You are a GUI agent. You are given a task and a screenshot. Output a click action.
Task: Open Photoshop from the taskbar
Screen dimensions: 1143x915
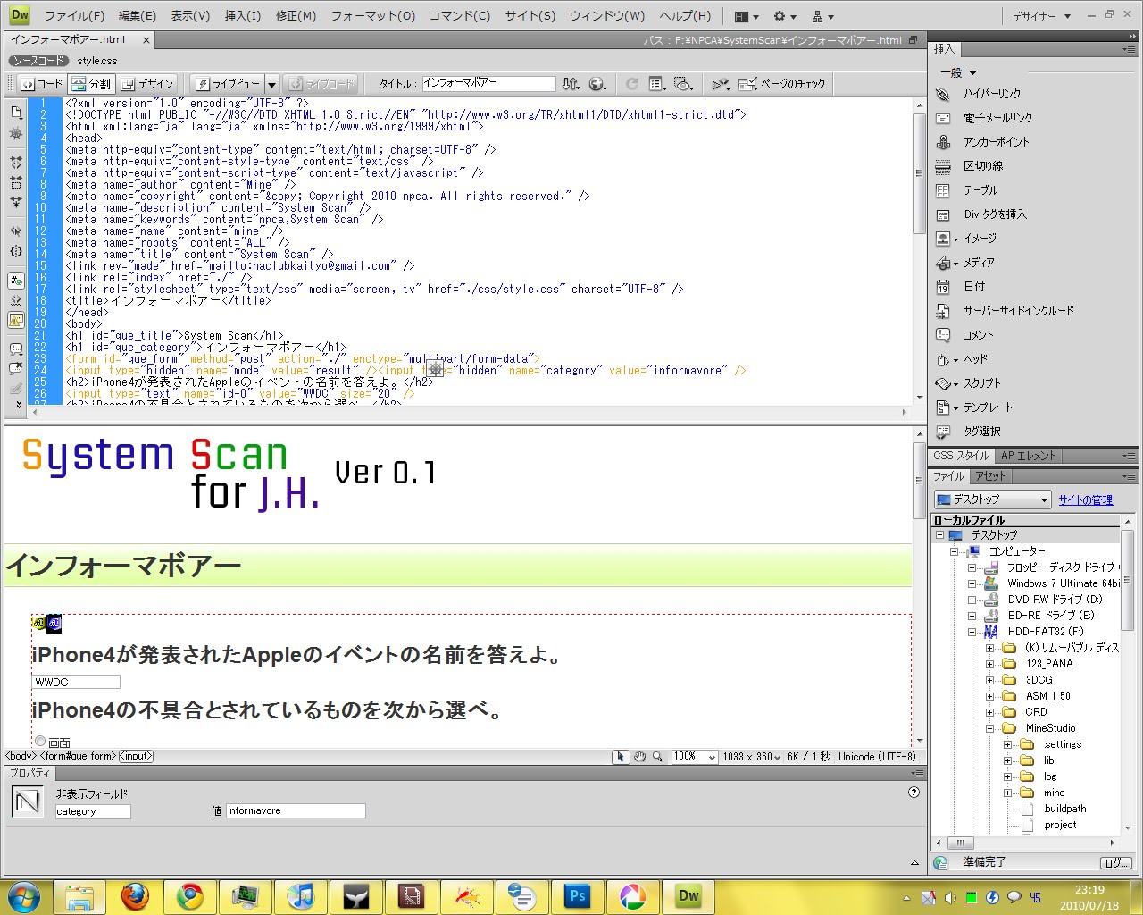578,896
